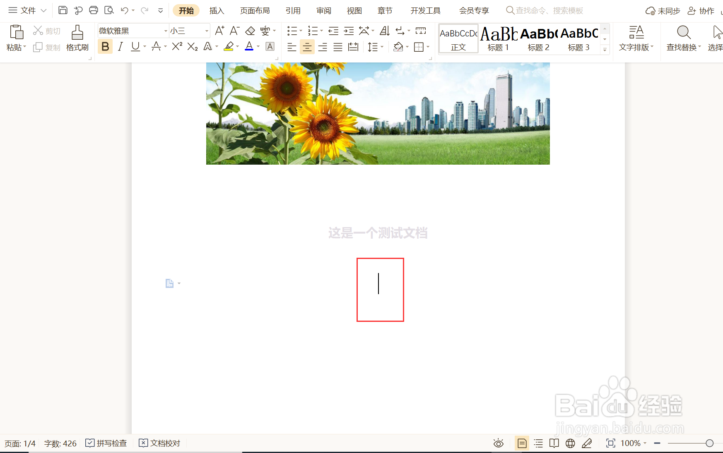
Task: Click the search commands field
Action: tap(545, 10)
